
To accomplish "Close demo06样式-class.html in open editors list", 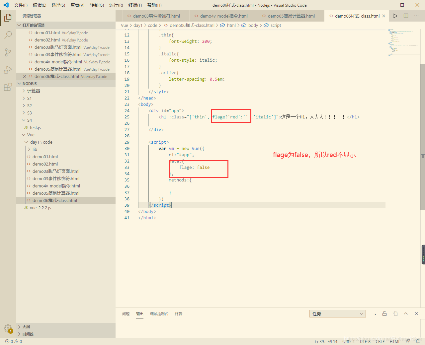I will coord(25,76).
